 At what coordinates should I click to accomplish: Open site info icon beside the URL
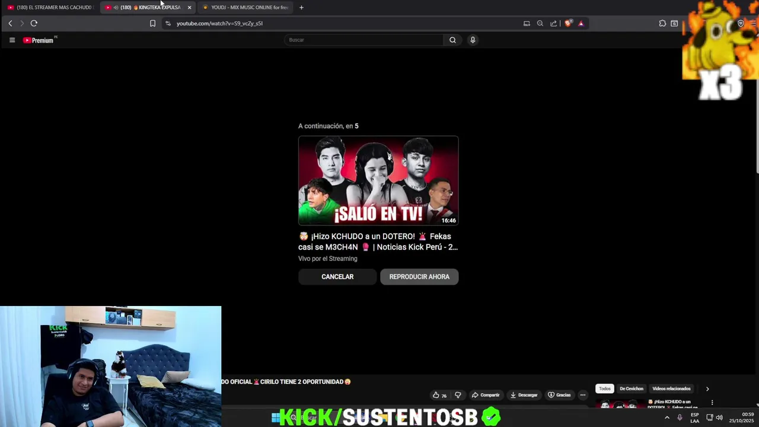pyautogui.click(x=168, y=23)
